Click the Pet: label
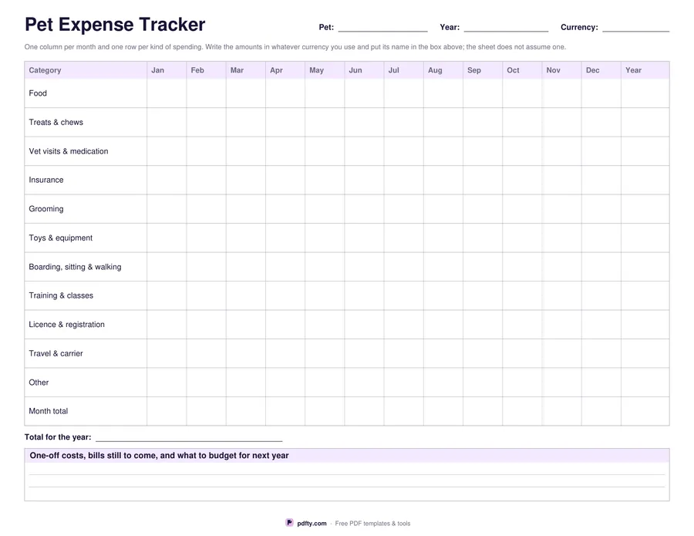The height and width of the screenshot is (536, 694). 326,27
